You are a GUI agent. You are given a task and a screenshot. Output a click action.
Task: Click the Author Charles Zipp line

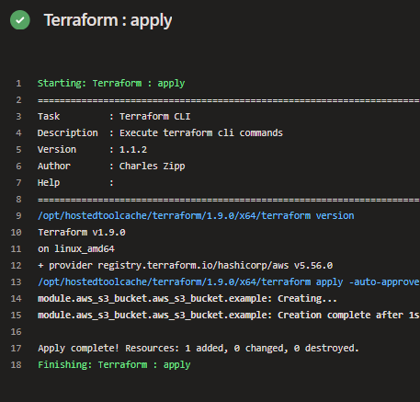[111, 166]
